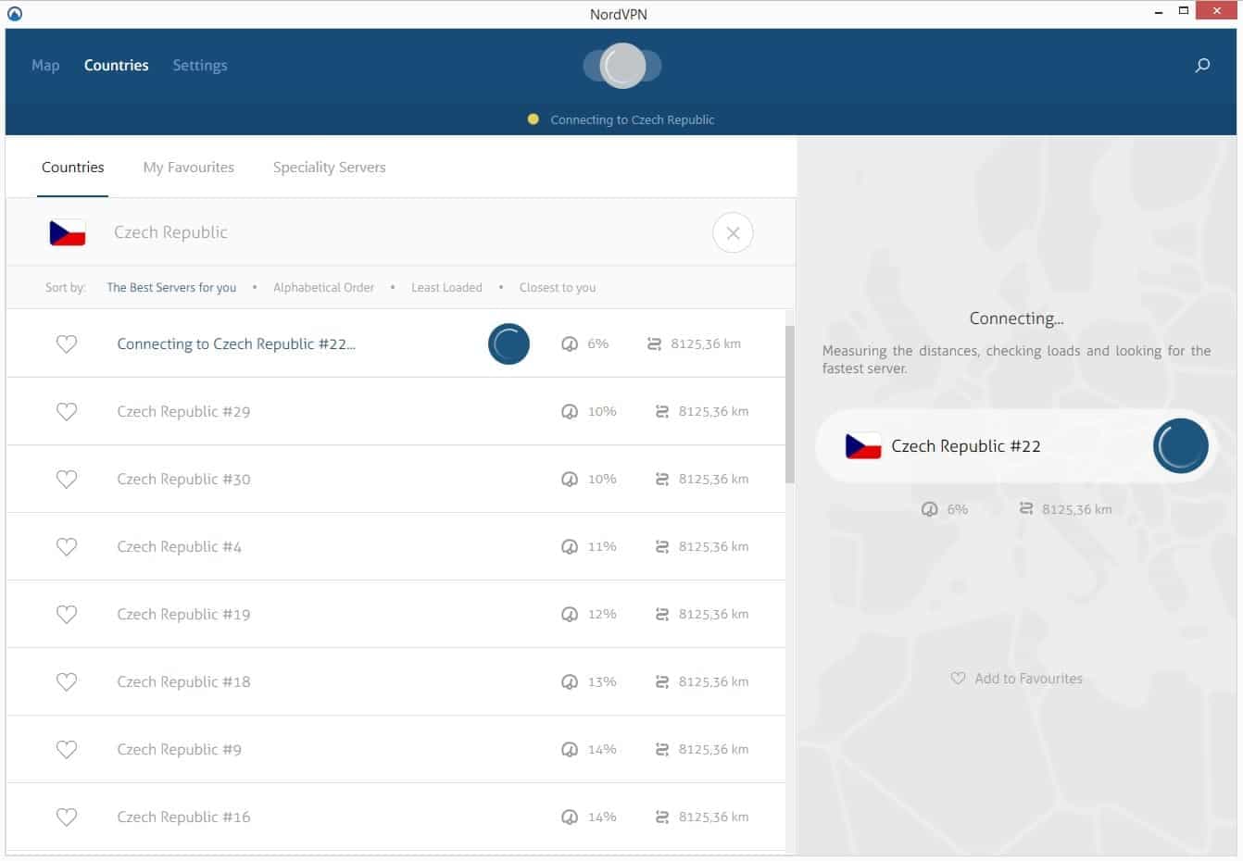
Task: Select the Czech Republic #16 server
Action: point(395,817)
